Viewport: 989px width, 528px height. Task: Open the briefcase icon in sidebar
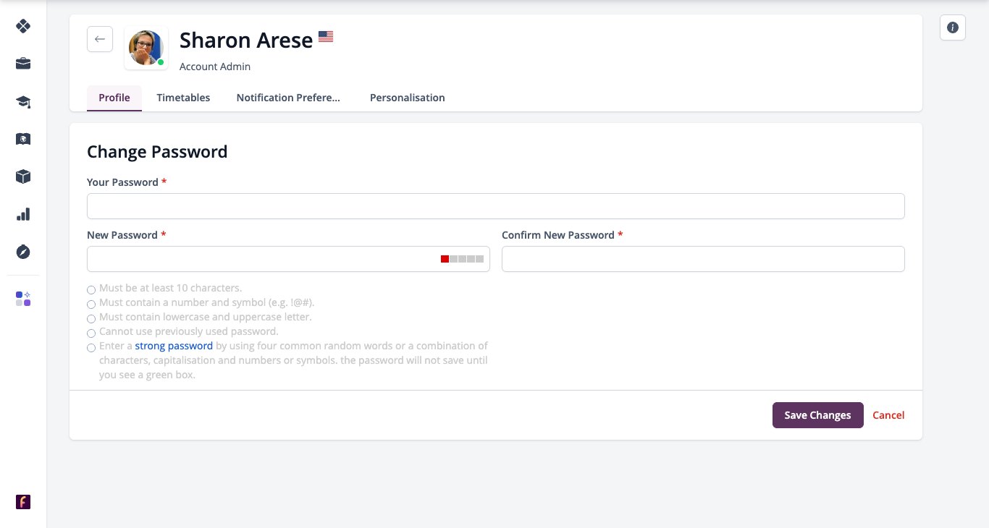pyautogui.click(x=23, y=64)
